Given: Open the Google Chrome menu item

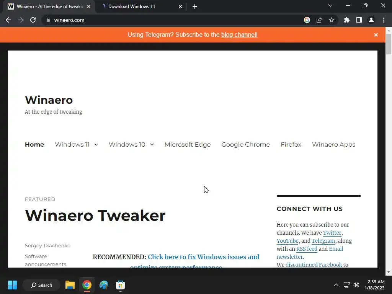Looking at the screenshot, I should (x=245, y=144).
